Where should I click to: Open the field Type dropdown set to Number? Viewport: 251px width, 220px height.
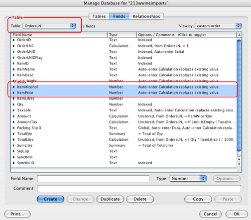click(x=188, y=179)
